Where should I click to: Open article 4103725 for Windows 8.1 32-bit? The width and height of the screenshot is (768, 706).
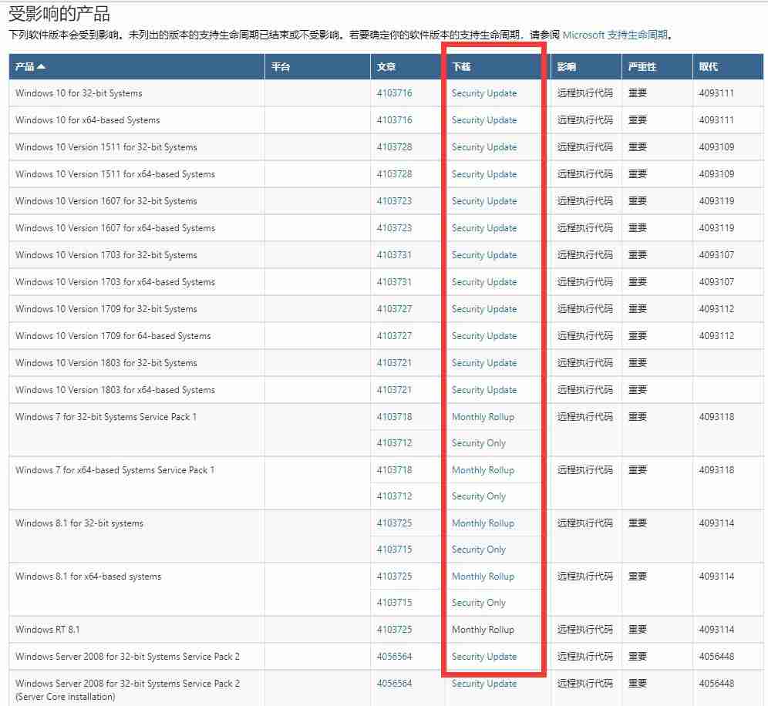(x=394, y=523)
